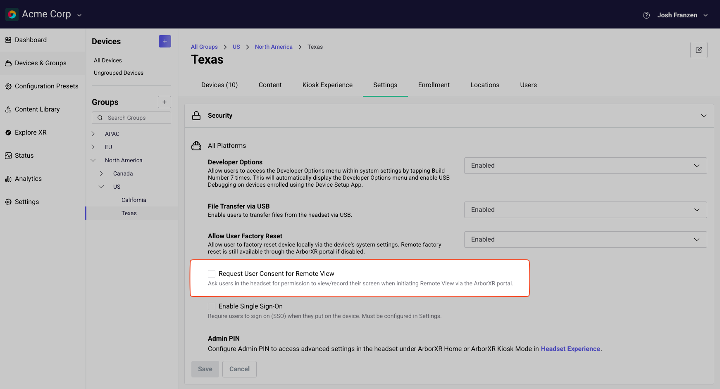Collapse the Security section chevron
The height and width of the screenshot is (389, 720).
coord(704,116)
